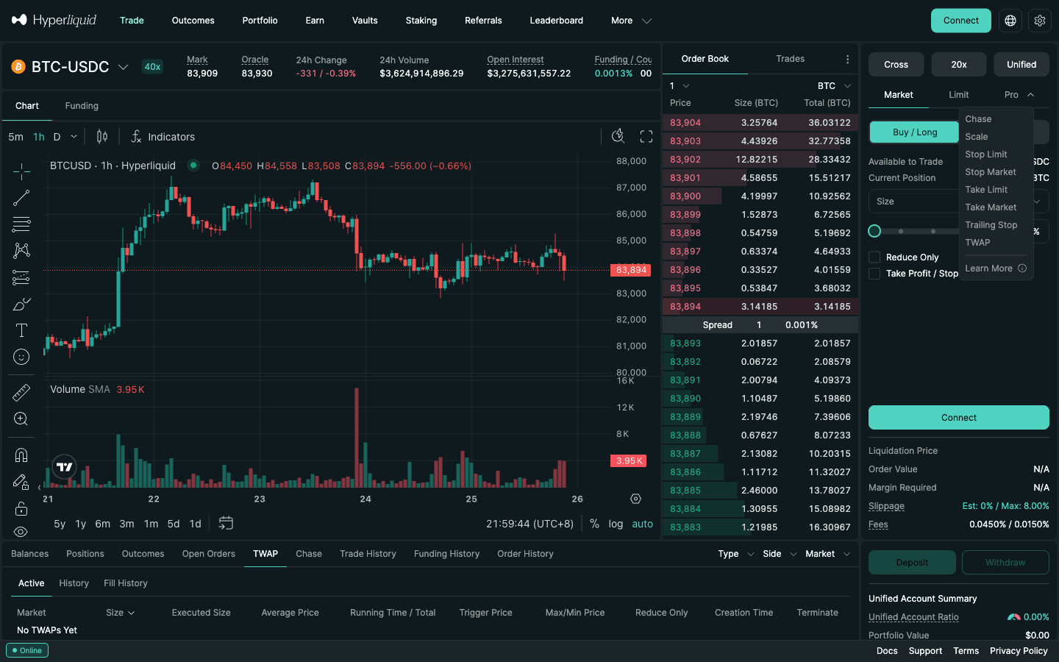Select Trailing Stop order type

tap(991, 225)
